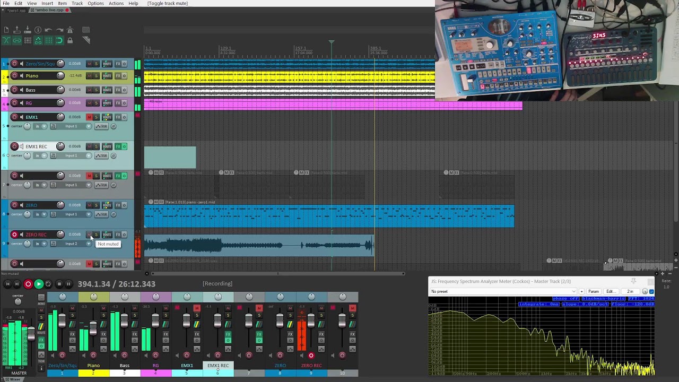
Task: Toggle envelope move with items icon
Action: tap(38, 40)
